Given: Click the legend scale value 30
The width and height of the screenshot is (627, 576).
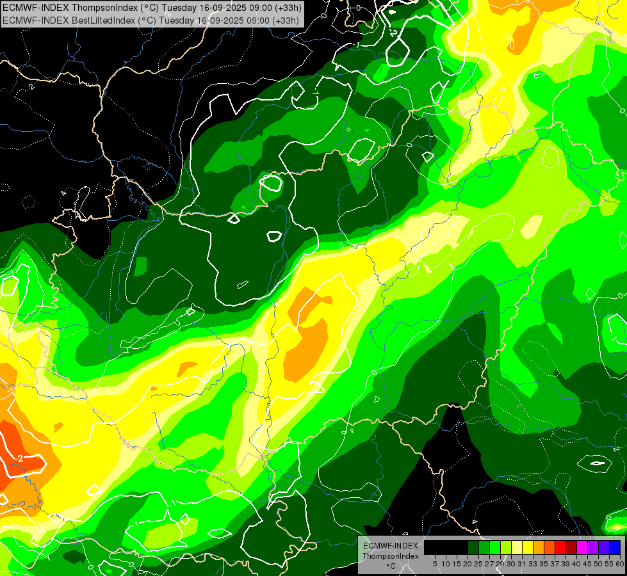Looking at the screenshot, I should 512,564.
